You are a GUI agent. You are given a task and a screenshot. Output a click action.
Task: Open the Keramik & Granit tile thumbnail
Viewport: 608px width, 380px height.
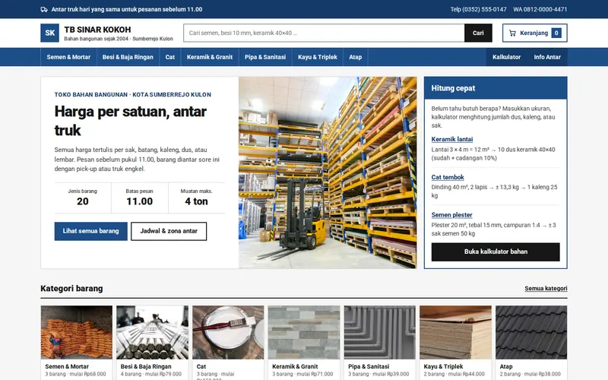[x=304, y=332]
